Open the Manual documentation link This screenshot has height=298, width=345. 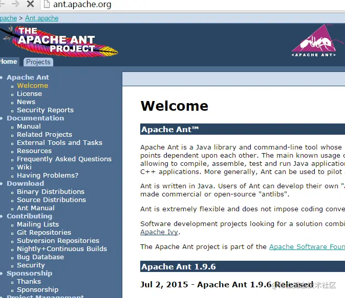click(29, 127)
